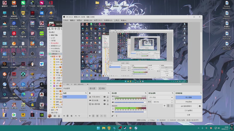Open the 帮助(H) menu
This screenshot has width=234, height=131.
point(123,20)
